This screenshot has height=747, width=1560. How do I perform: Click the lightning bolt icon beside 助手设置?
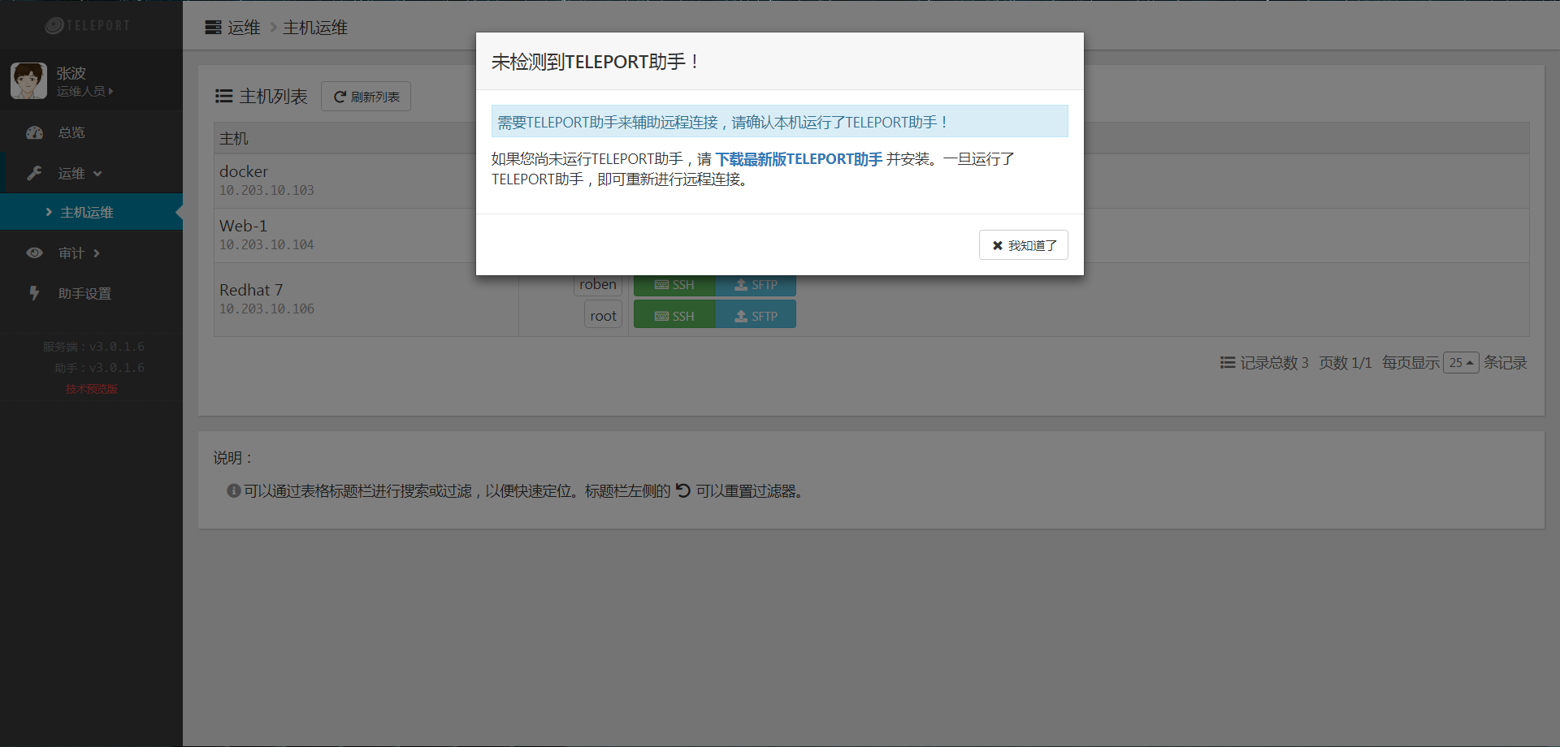coord(34,293)
